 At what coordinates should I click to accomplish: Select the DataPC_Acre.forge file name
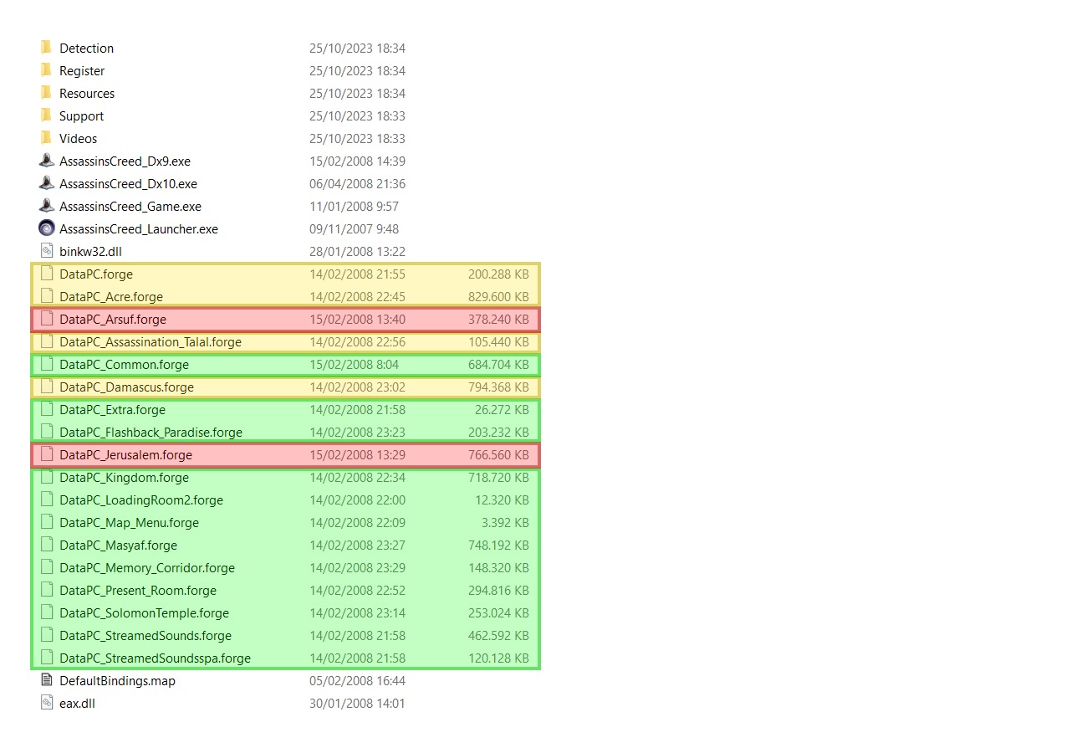click(x=111, y=297)
